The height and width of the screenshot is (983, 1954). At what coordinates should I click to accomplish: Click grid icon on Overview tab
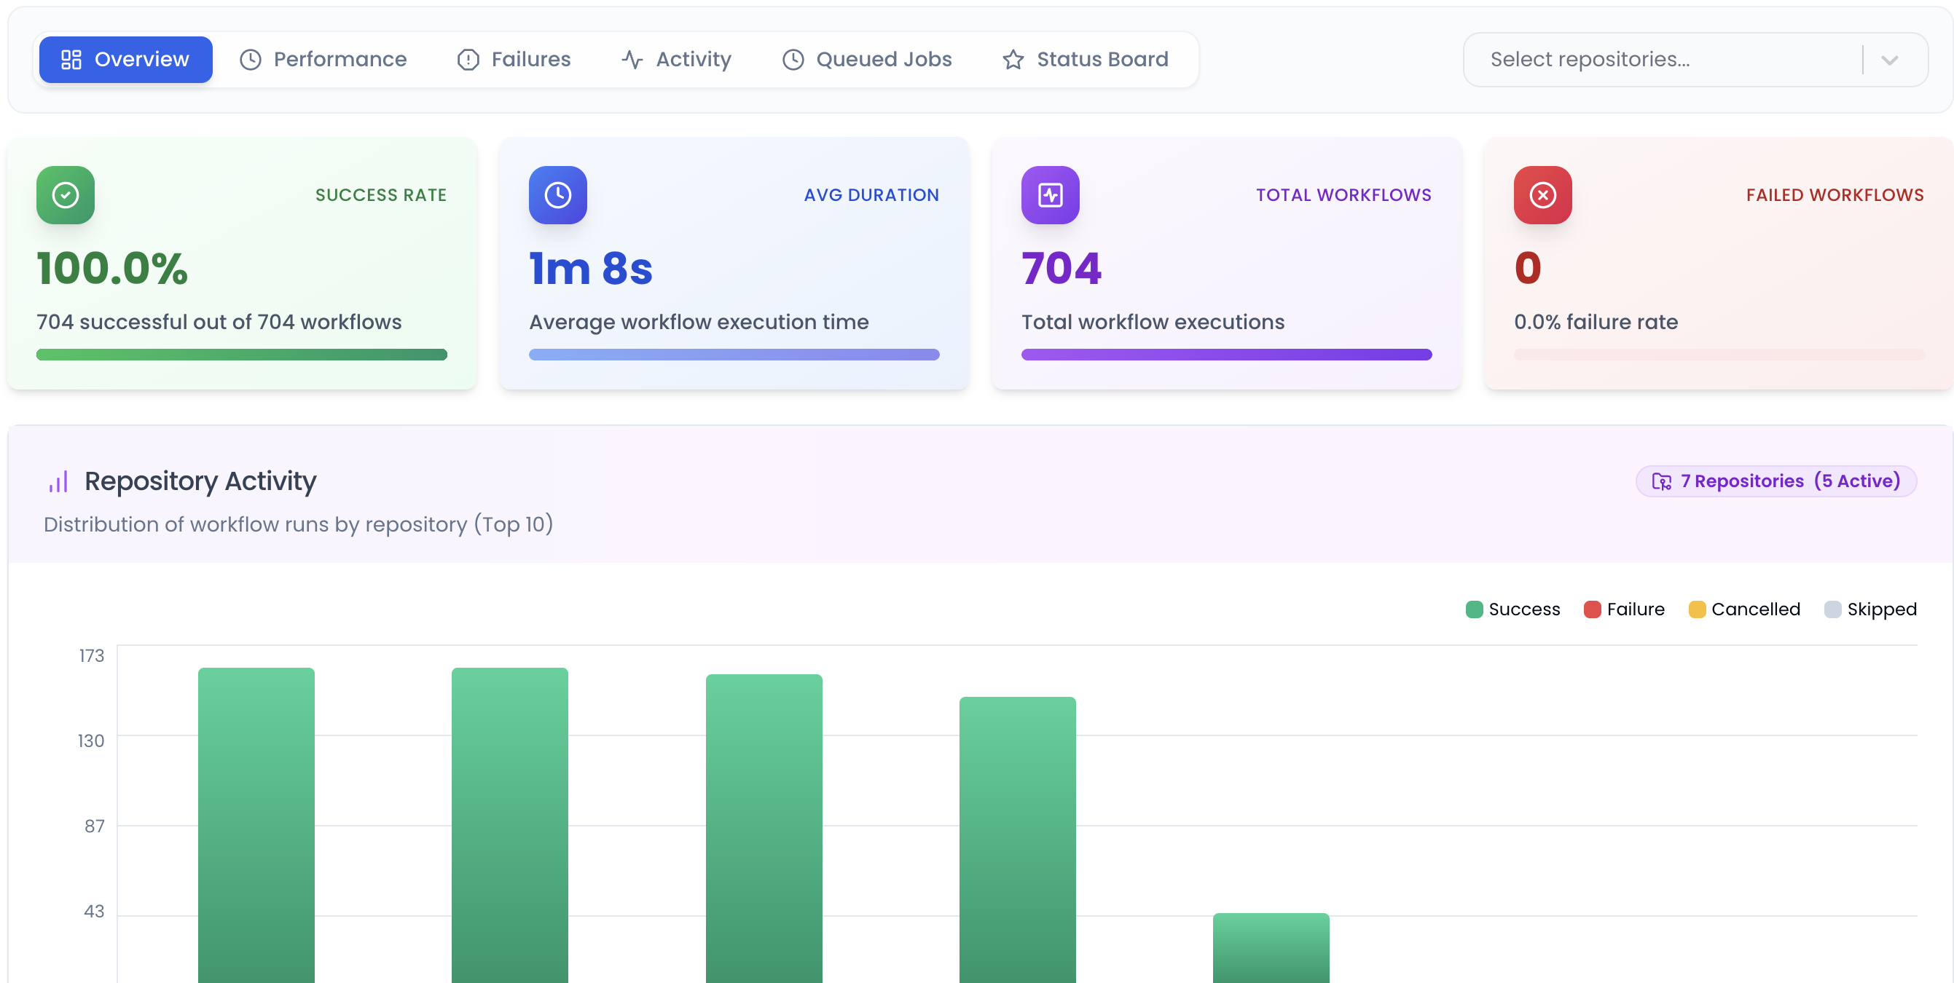point(71,59)
